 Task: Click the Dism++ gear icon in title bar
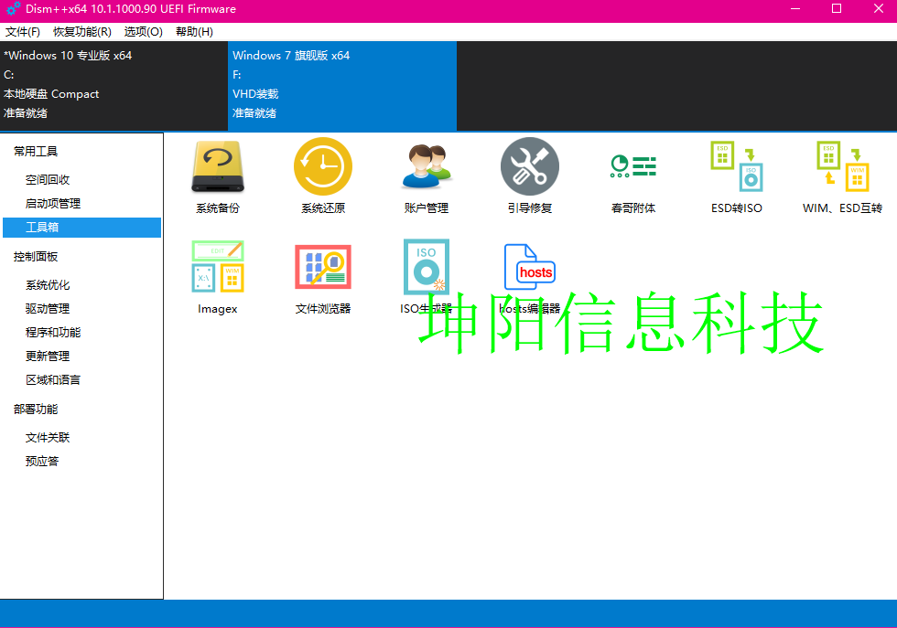pyautogui.click(x=13, y=9)
